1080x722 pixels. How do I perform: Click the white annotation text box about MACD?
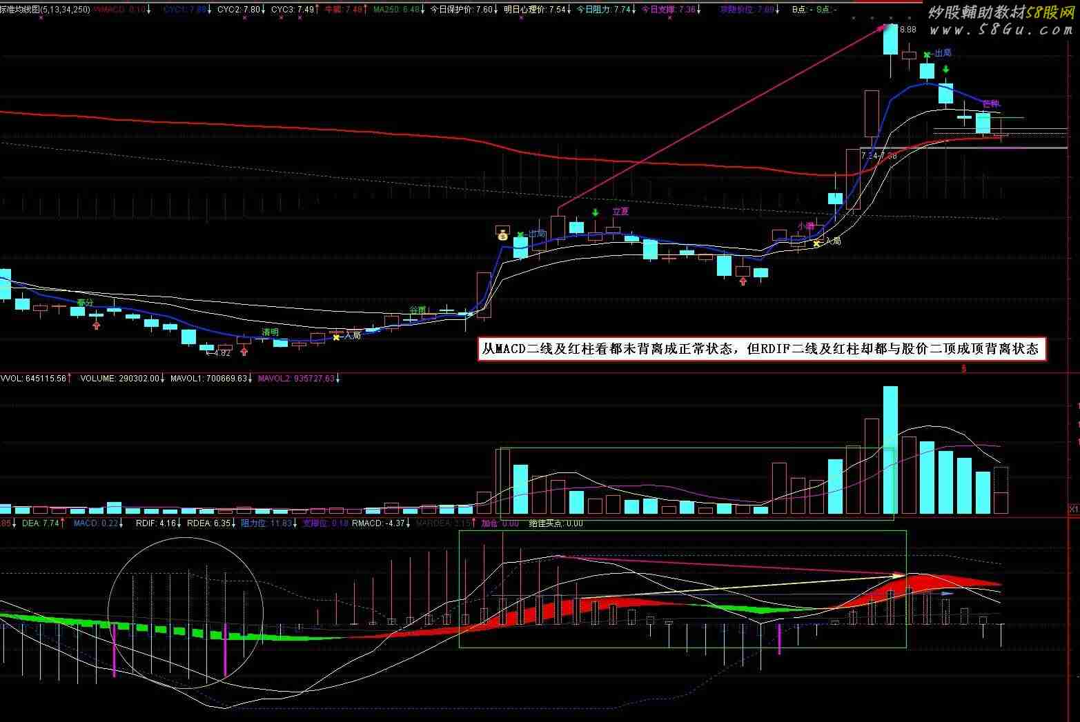pos(762,349)
